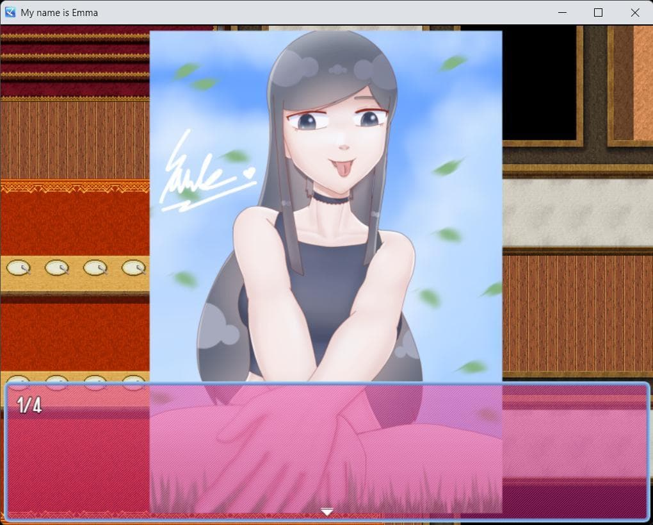This screenshot has height=525, width=653.
Task: Click the white plaster wall panel on right
Action: pos(577,213)
